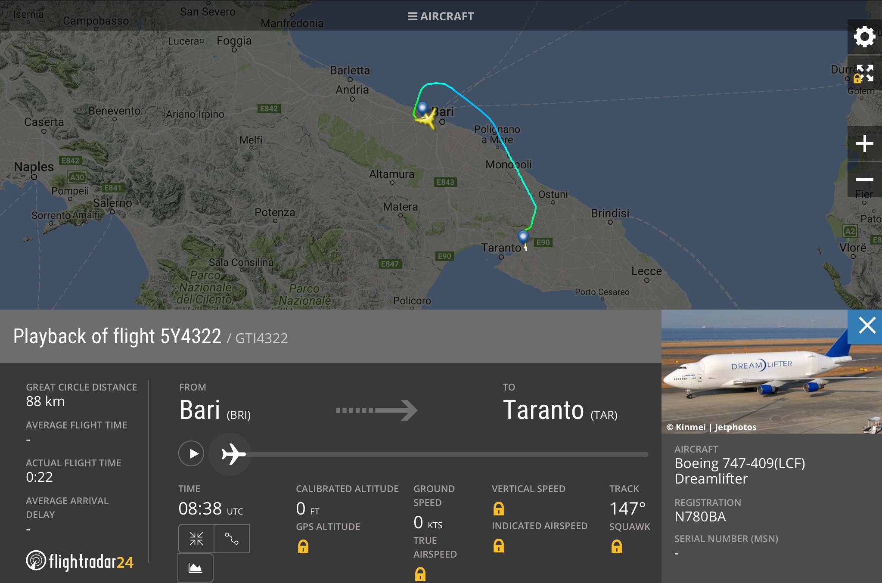This screenshot has height=583, width=882.
Task: Close the flight playback panel
Action: point(866,326)
